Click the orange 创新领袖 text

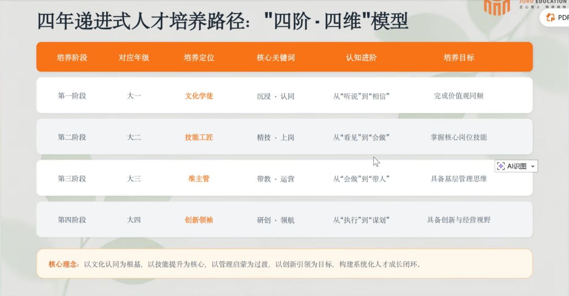[199, 220]
